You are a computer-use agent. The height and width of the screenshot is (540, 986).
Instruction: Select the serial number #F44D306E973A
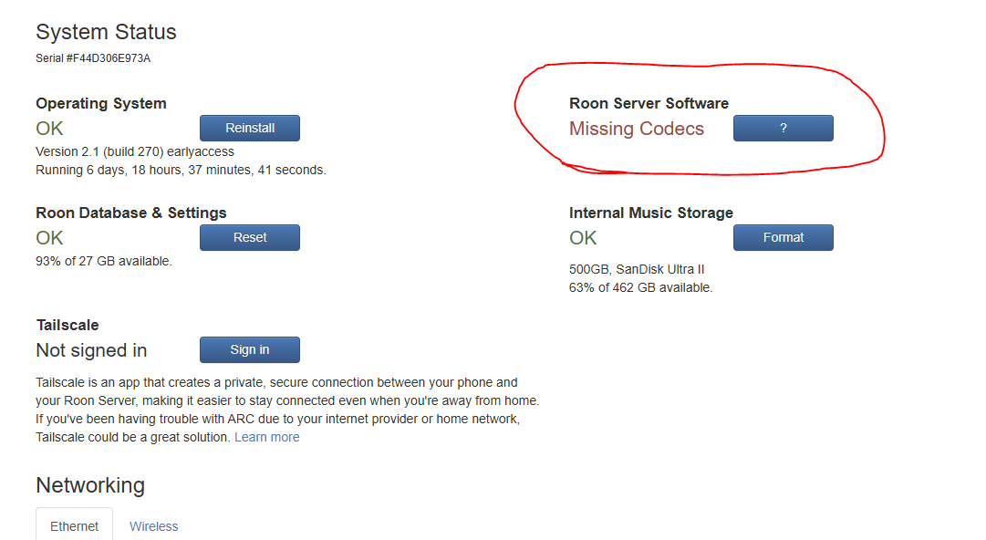point(109,58)
